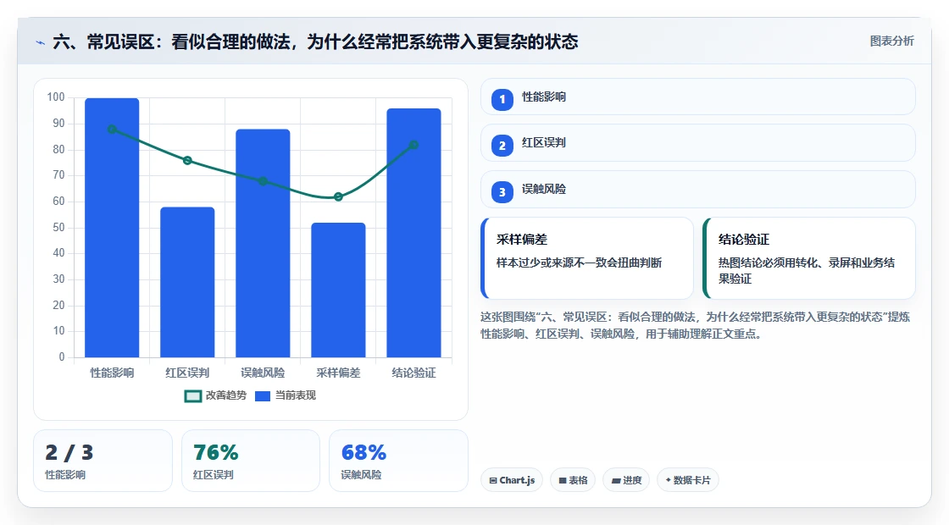
Task: Click the y-axis value 100
Action: [56, 97]
